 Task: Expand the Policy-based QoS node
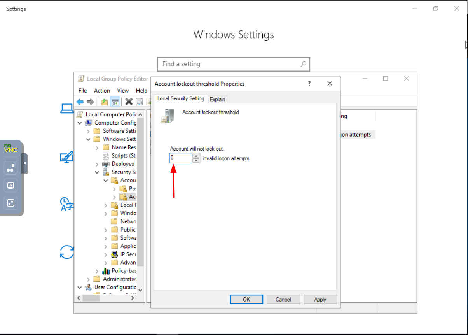click(97, 271)
